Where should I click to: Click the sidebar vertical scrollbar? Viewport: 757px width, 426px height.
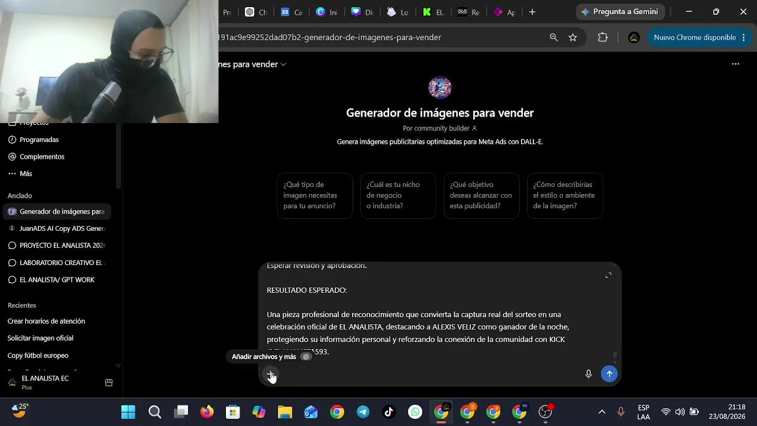[x=118, y=157]
